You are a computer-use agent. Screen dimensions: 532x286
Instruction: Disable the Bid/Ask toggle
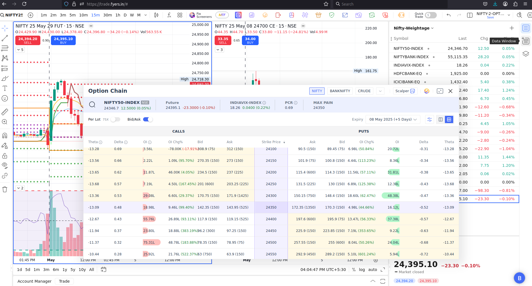click(x=148, y=119)
